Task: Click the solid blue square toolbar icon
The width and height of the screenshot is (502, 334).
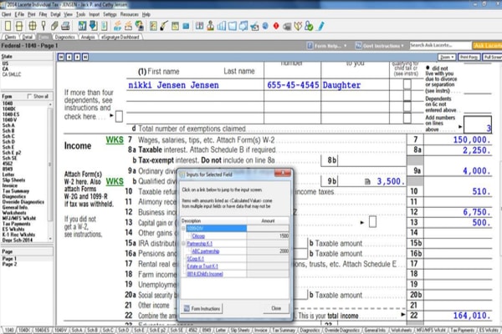Action: [186, 26]
